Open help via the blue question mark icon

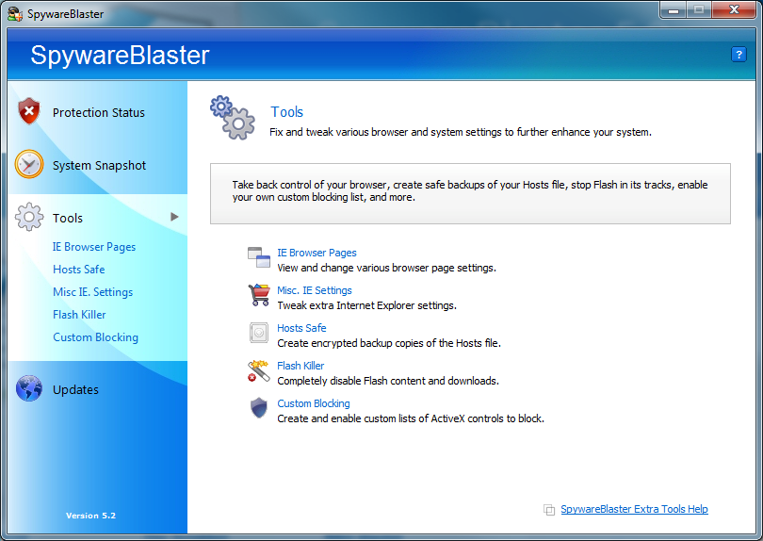739,54
